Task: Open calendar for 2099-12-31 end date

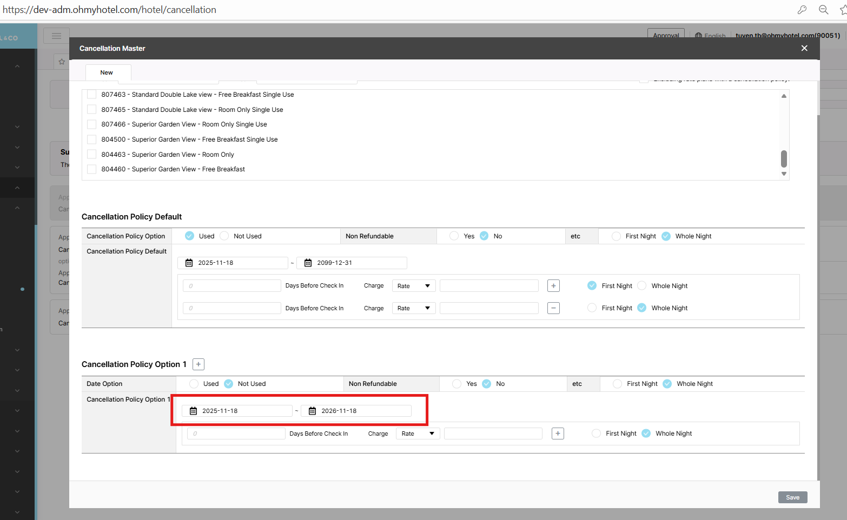Action: coord(308,263)
